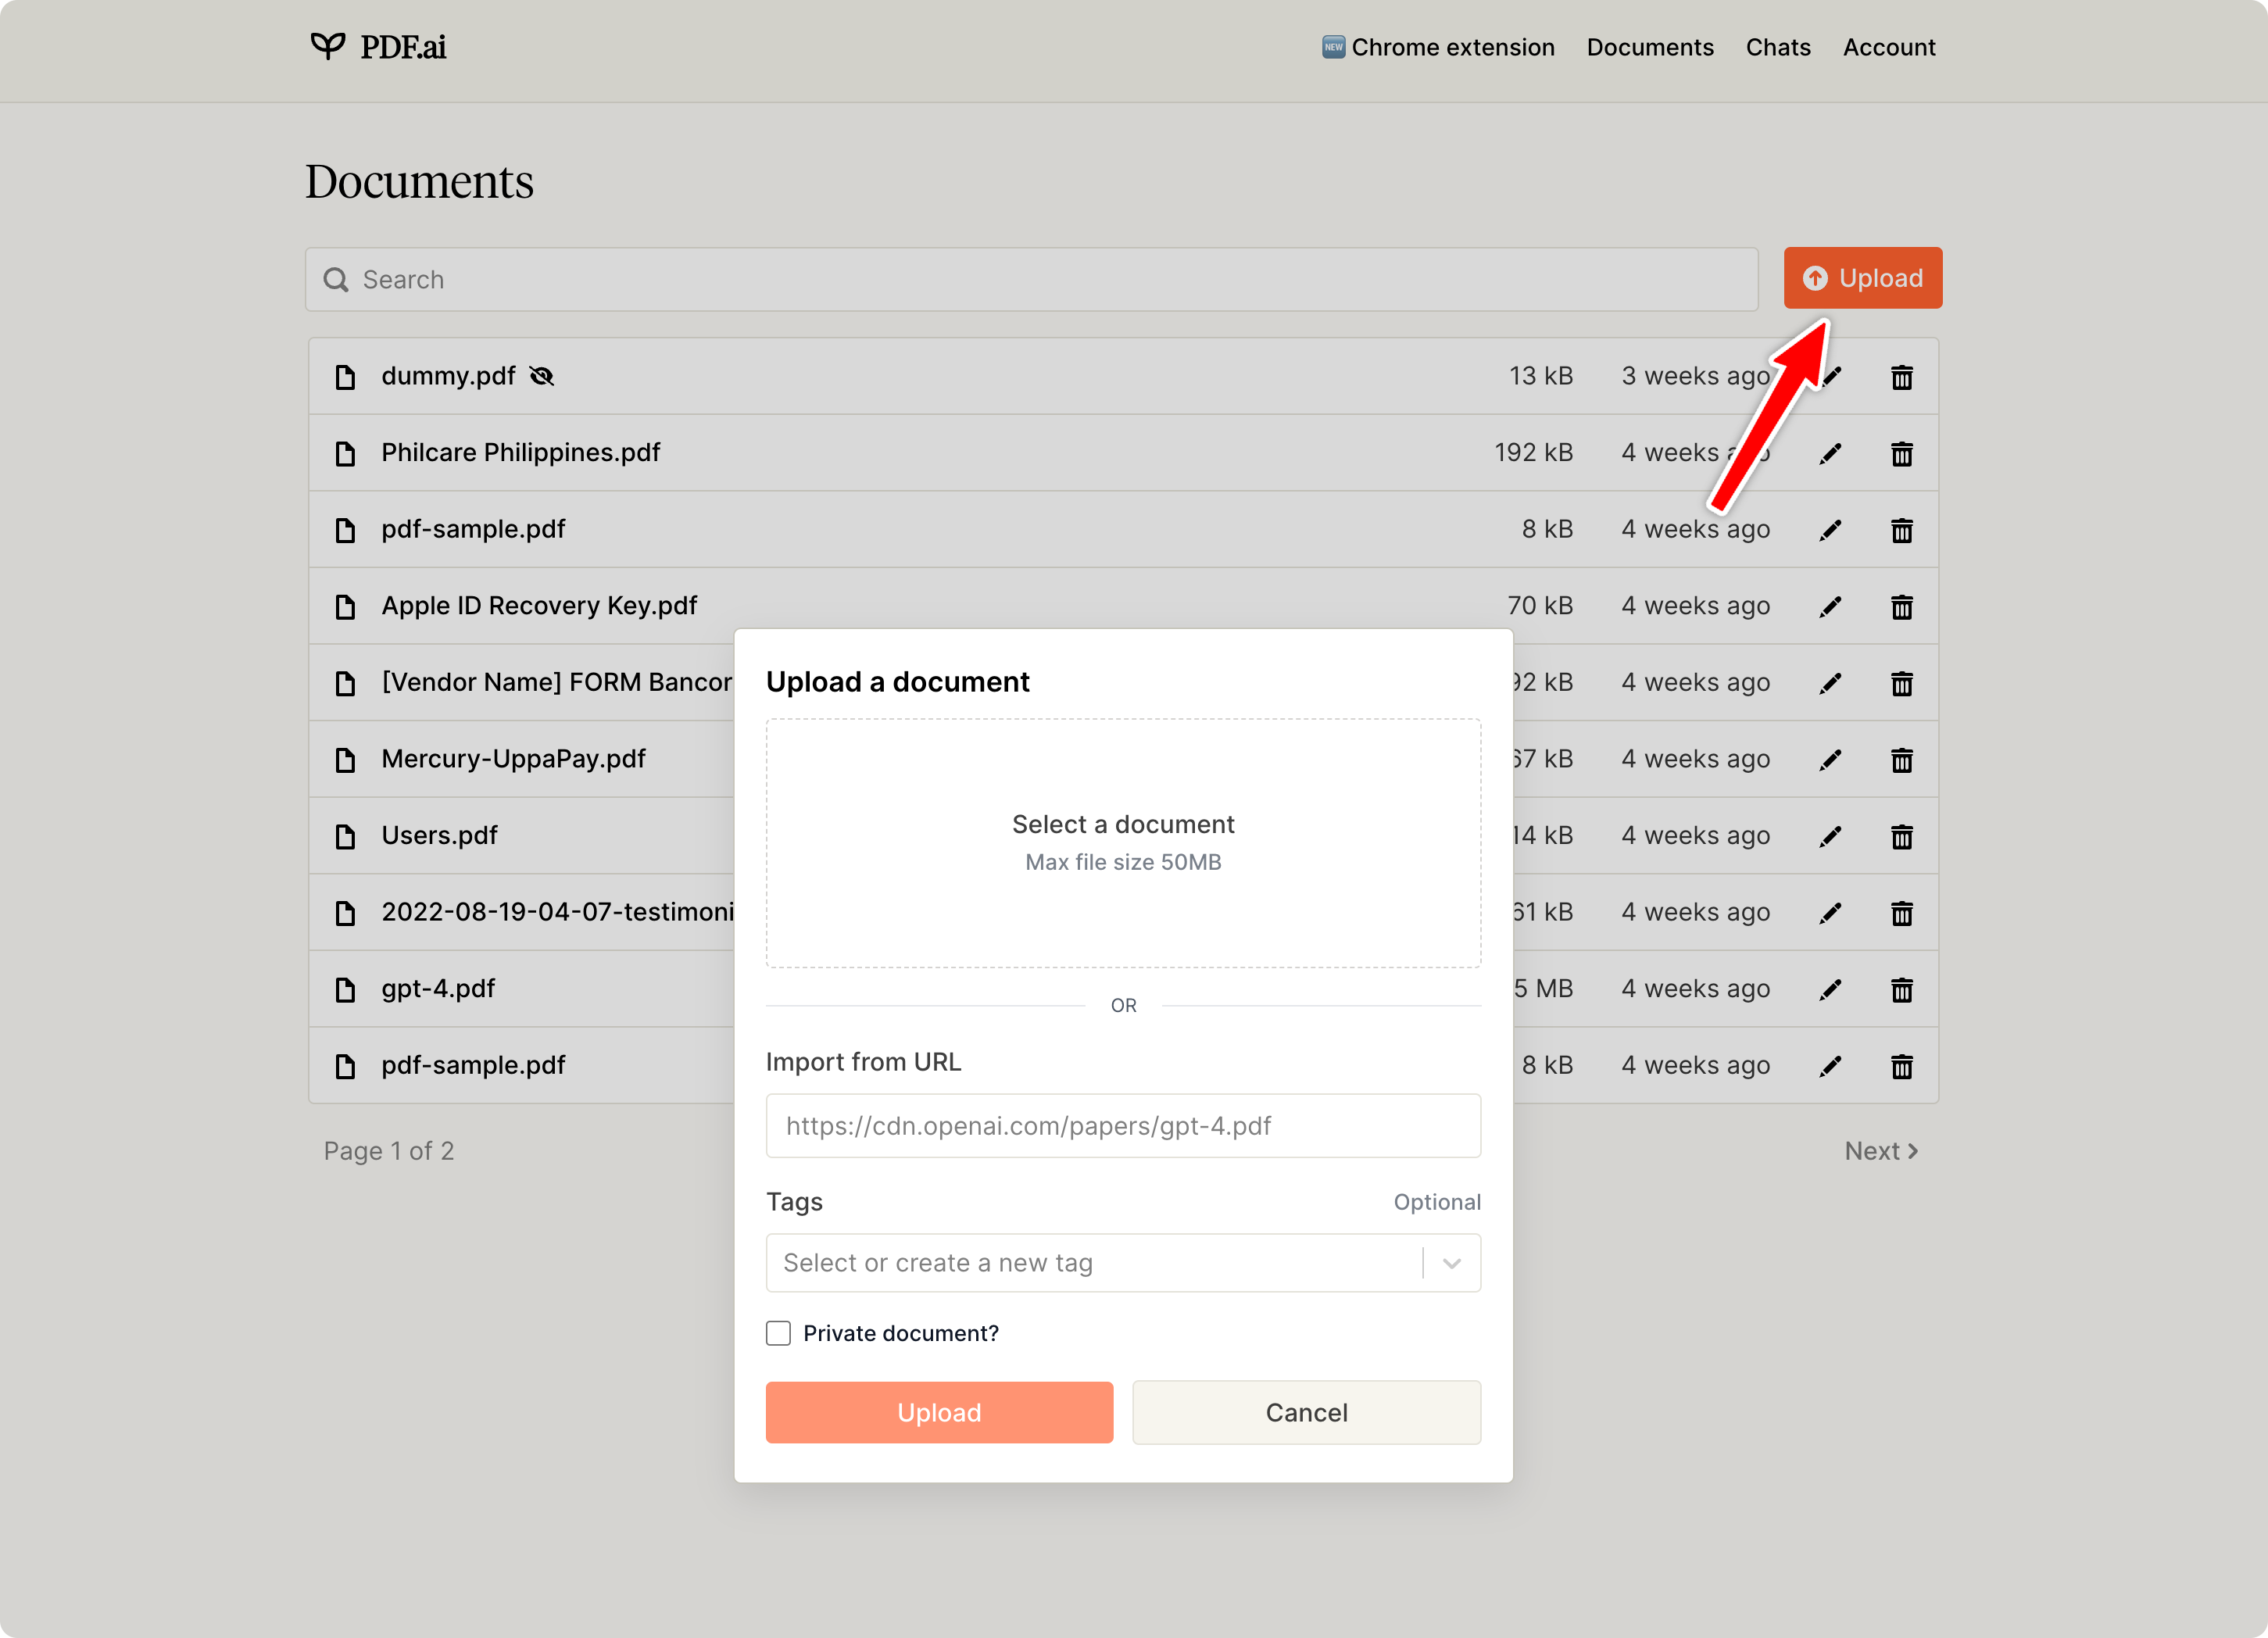Click trash icon for Philcare Philippines.pdf
This screenshot has width=2268, height=1638.
pos(1901,454)
